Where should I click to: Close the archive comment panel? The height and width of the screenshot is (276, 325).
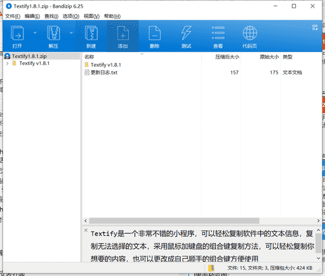[x=86, y=230]
